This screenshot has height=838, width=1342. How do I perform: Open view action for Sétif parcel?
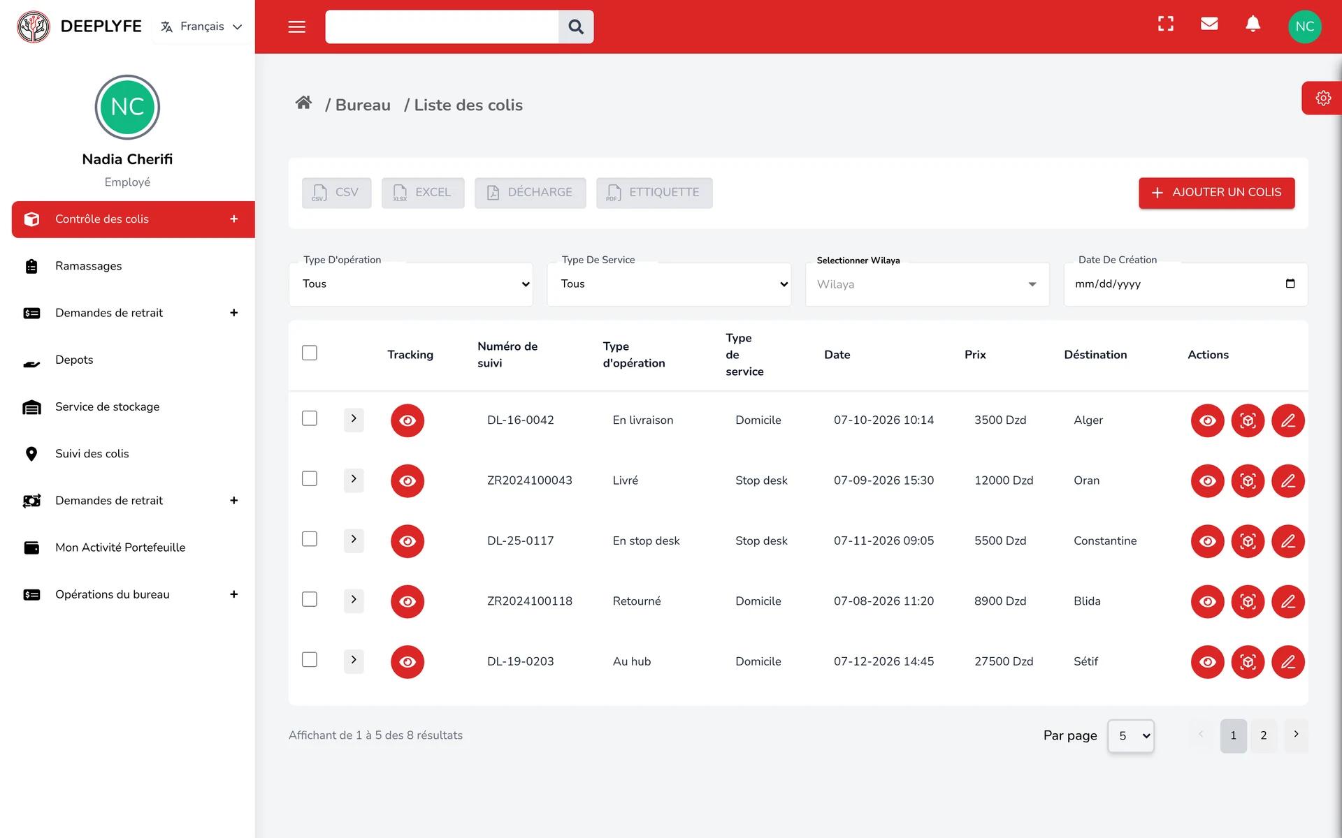(1207, 662)
